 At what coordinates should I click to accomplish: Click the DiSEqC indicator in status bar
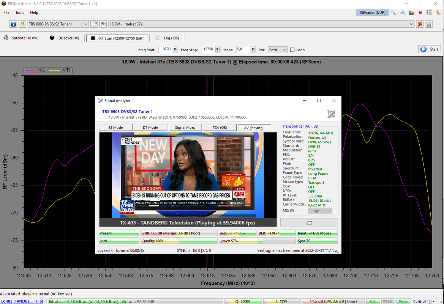(x=388, y=301)
